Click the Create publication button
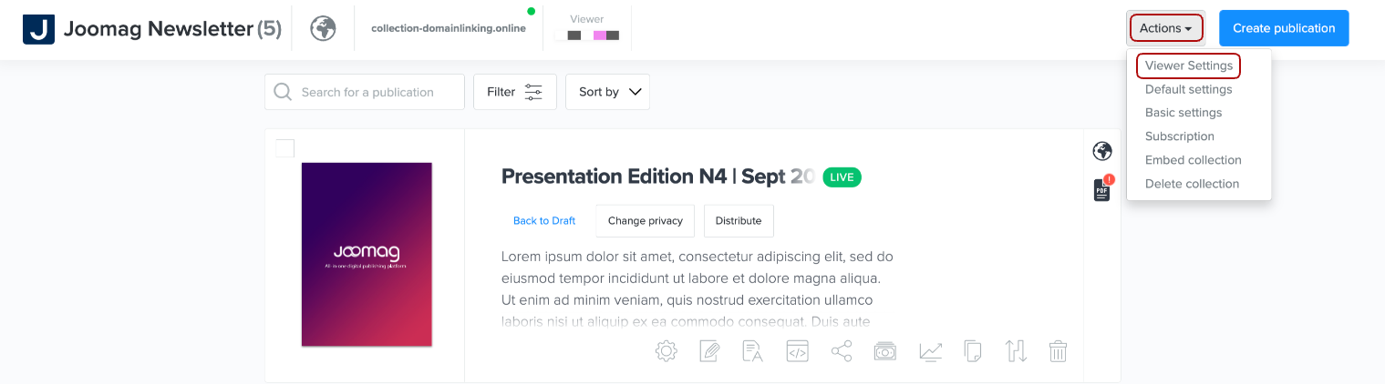 [1283, 28]
